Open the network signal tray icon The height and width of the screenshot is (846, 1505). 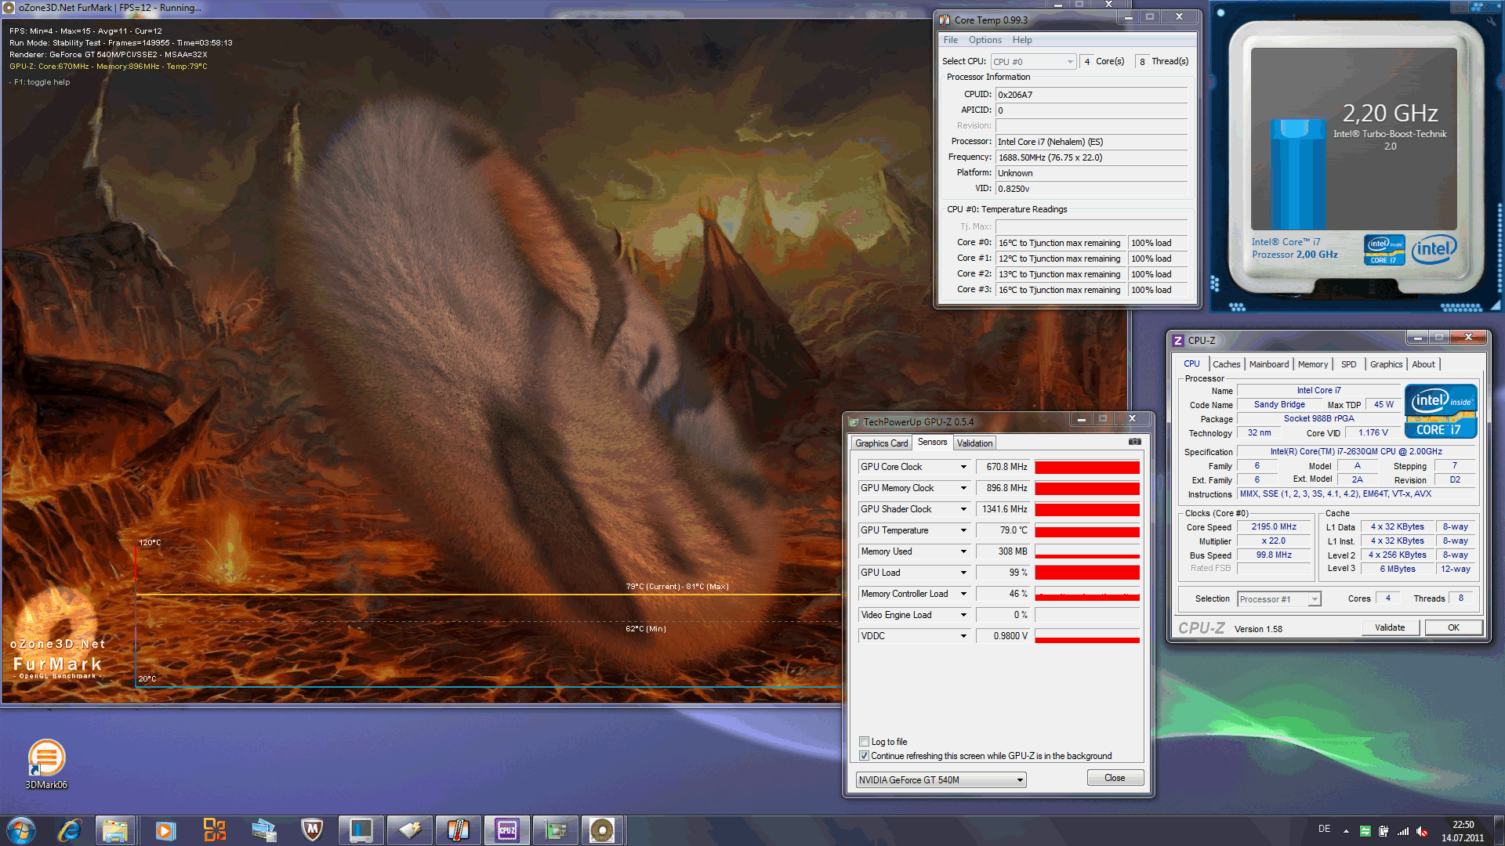(1403, 831)
